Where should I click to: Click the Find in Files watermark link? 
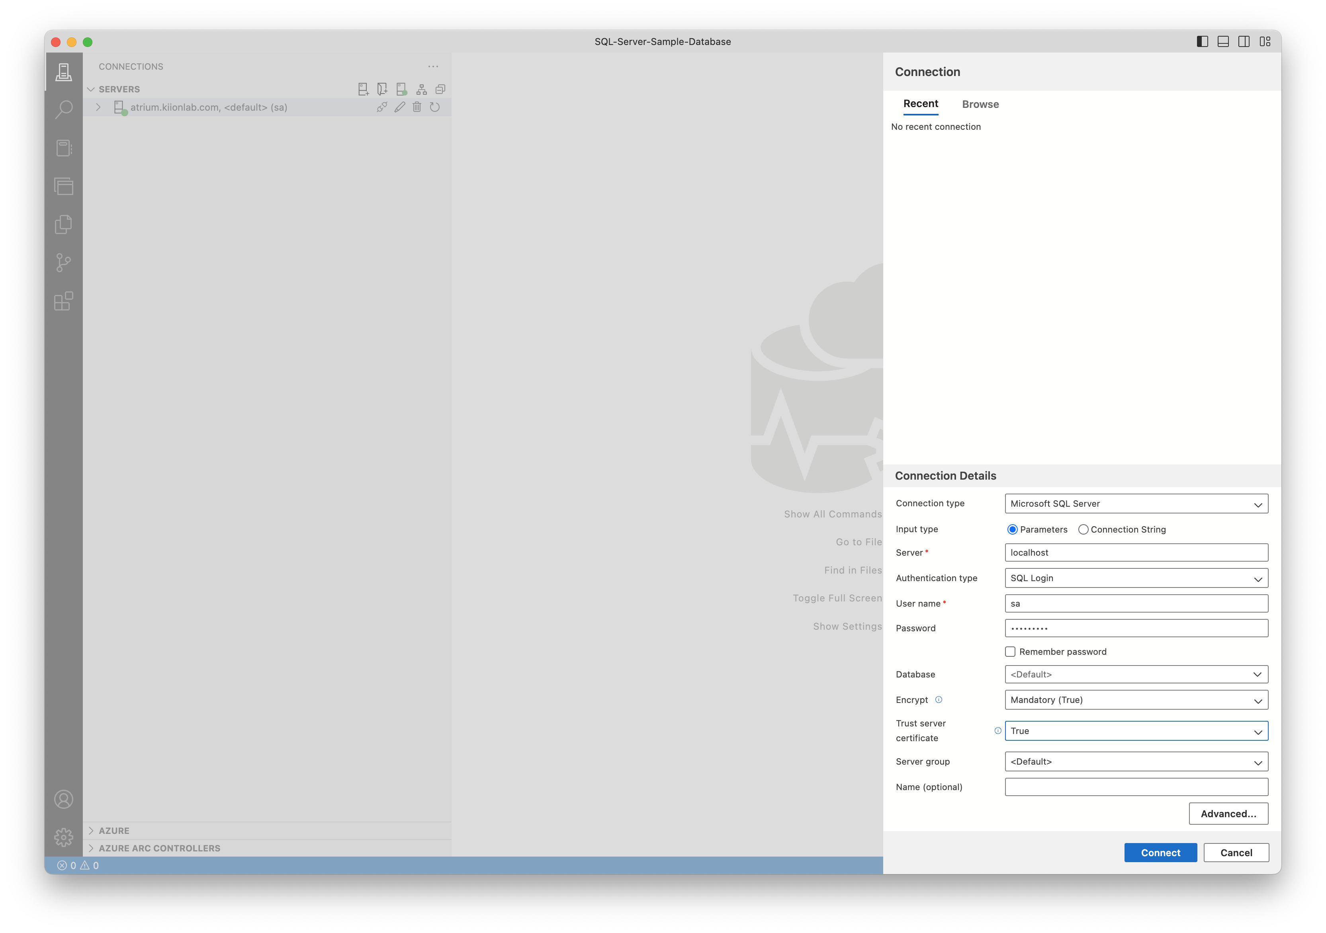853,570
